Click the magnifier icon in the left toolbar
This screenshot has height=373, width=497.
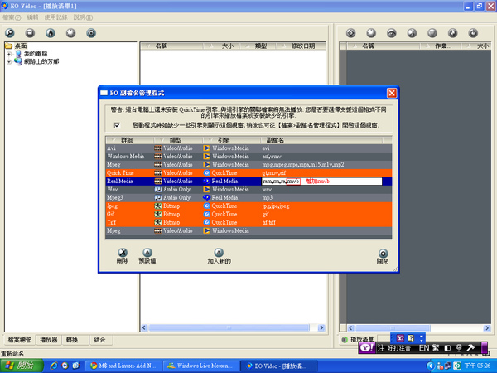pos(9,33)
